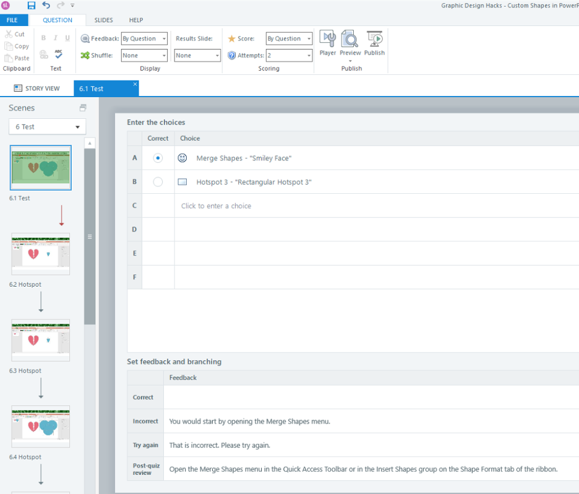The width and height of the screenshot is (579, 494).
Task: Select the 6.3 Hotspot slide thumbnail
Action: click(x=40, y=340)
